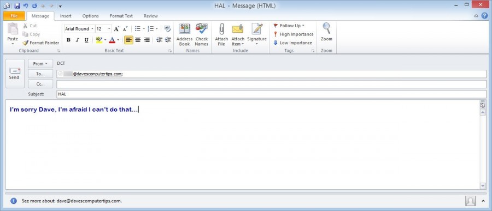Viewport: 492px width, 211px height.
Task: Click the Send envelope button
Action: point(14,74)
